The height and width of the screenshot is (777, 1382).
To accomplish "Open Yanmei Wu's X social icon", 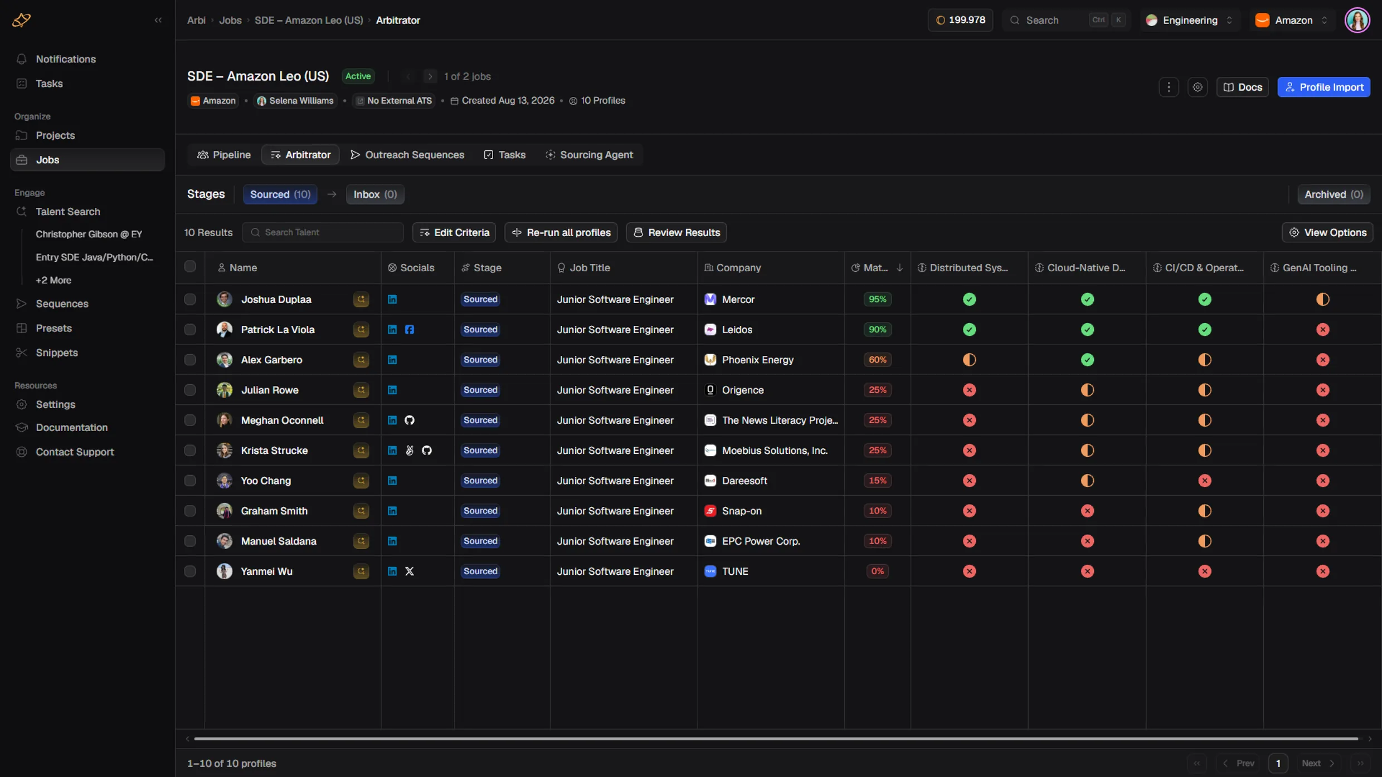I will pyautogui.click(x=410, y=571).
